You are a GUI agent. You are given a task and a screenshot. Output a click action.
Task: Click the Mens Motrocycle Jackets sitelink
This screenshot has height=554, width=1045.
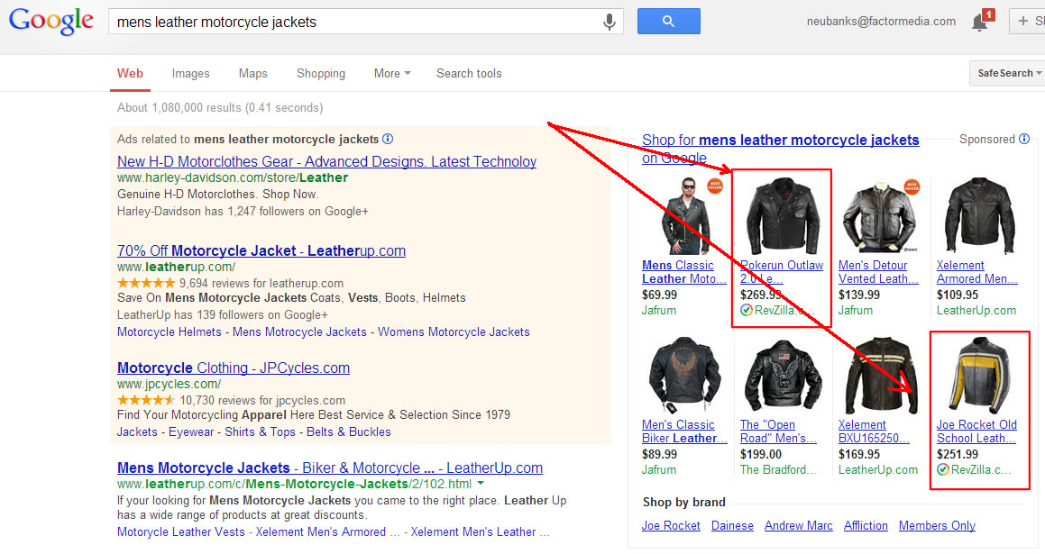300,331
